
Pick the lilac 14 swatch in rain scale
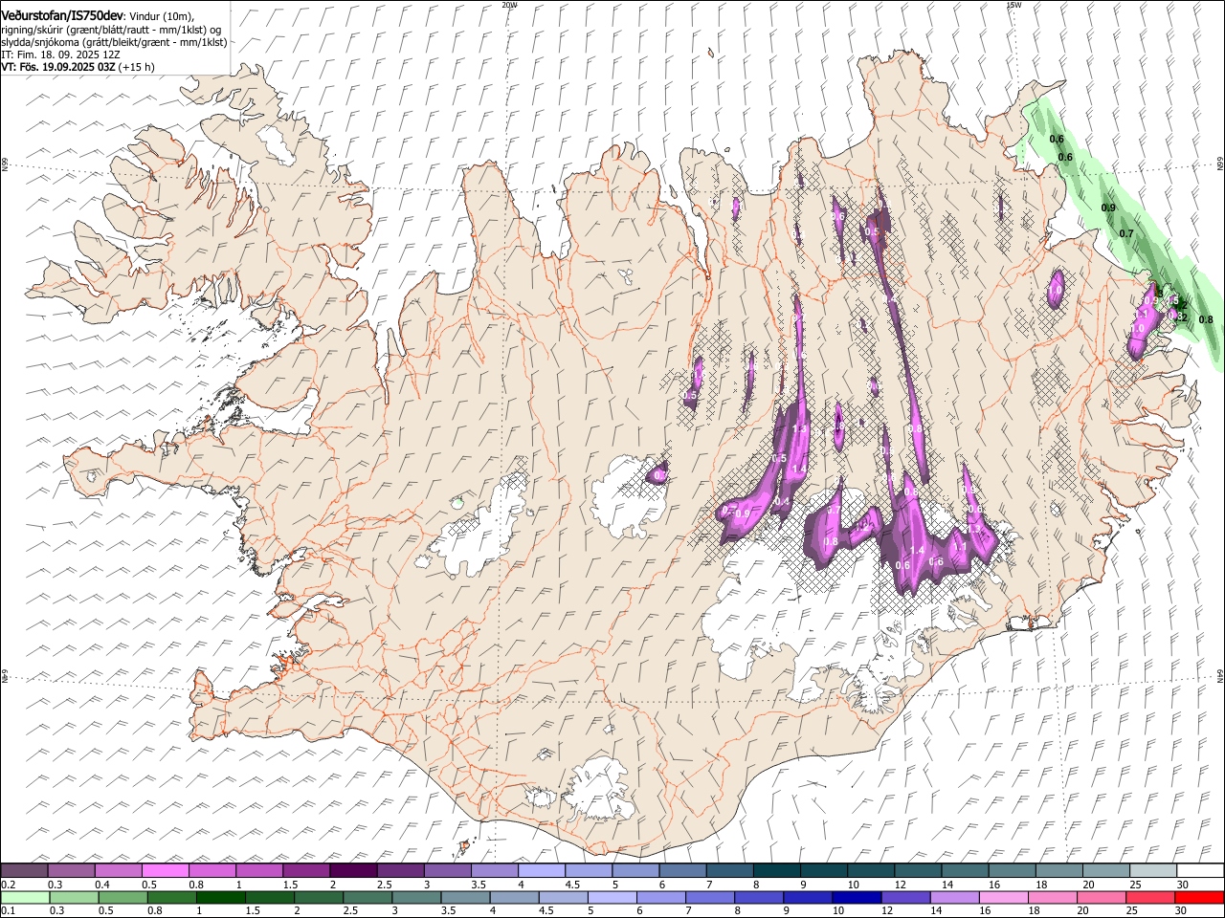click(x=955, y=898)
